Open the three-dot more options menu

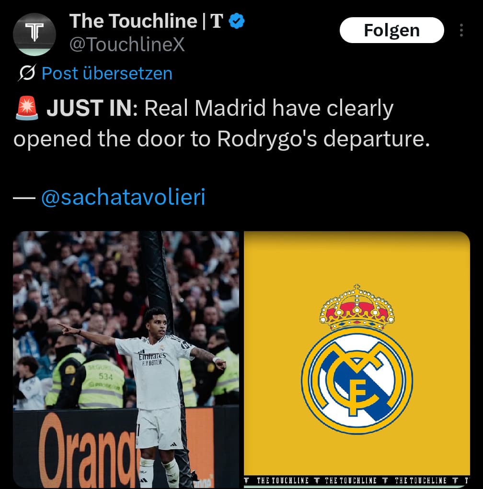[x=461, y=30]
